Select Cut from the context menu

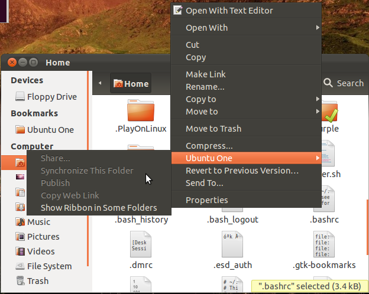pos(246,45)
